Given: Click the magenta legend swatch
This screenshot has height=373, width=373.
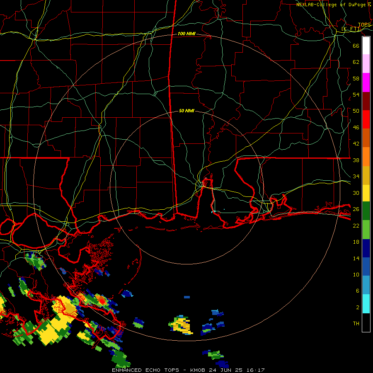Looking at the screenshot, I should 366,82.
